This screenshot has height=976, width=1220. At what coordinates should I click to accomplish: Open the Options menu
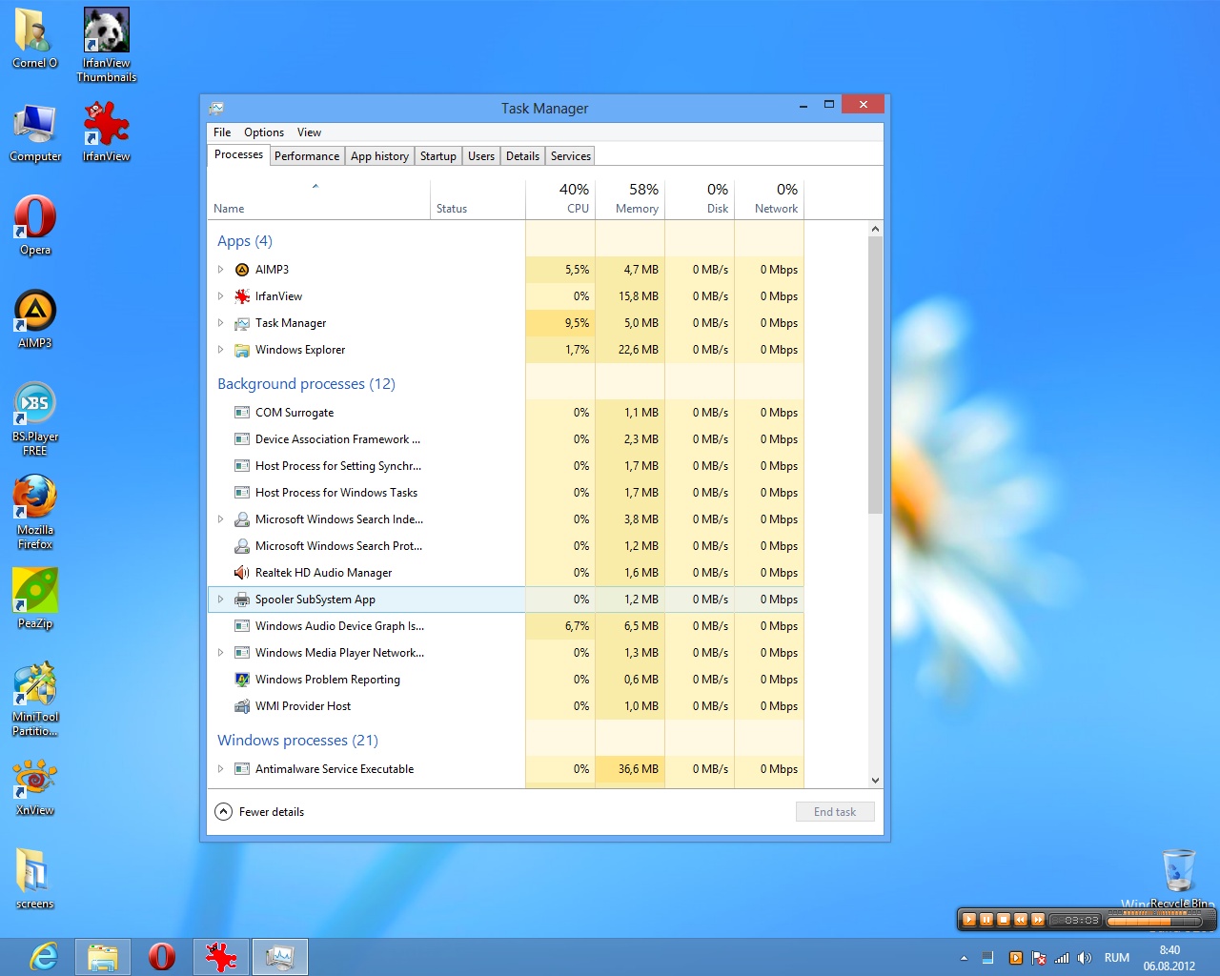(264, 132)
